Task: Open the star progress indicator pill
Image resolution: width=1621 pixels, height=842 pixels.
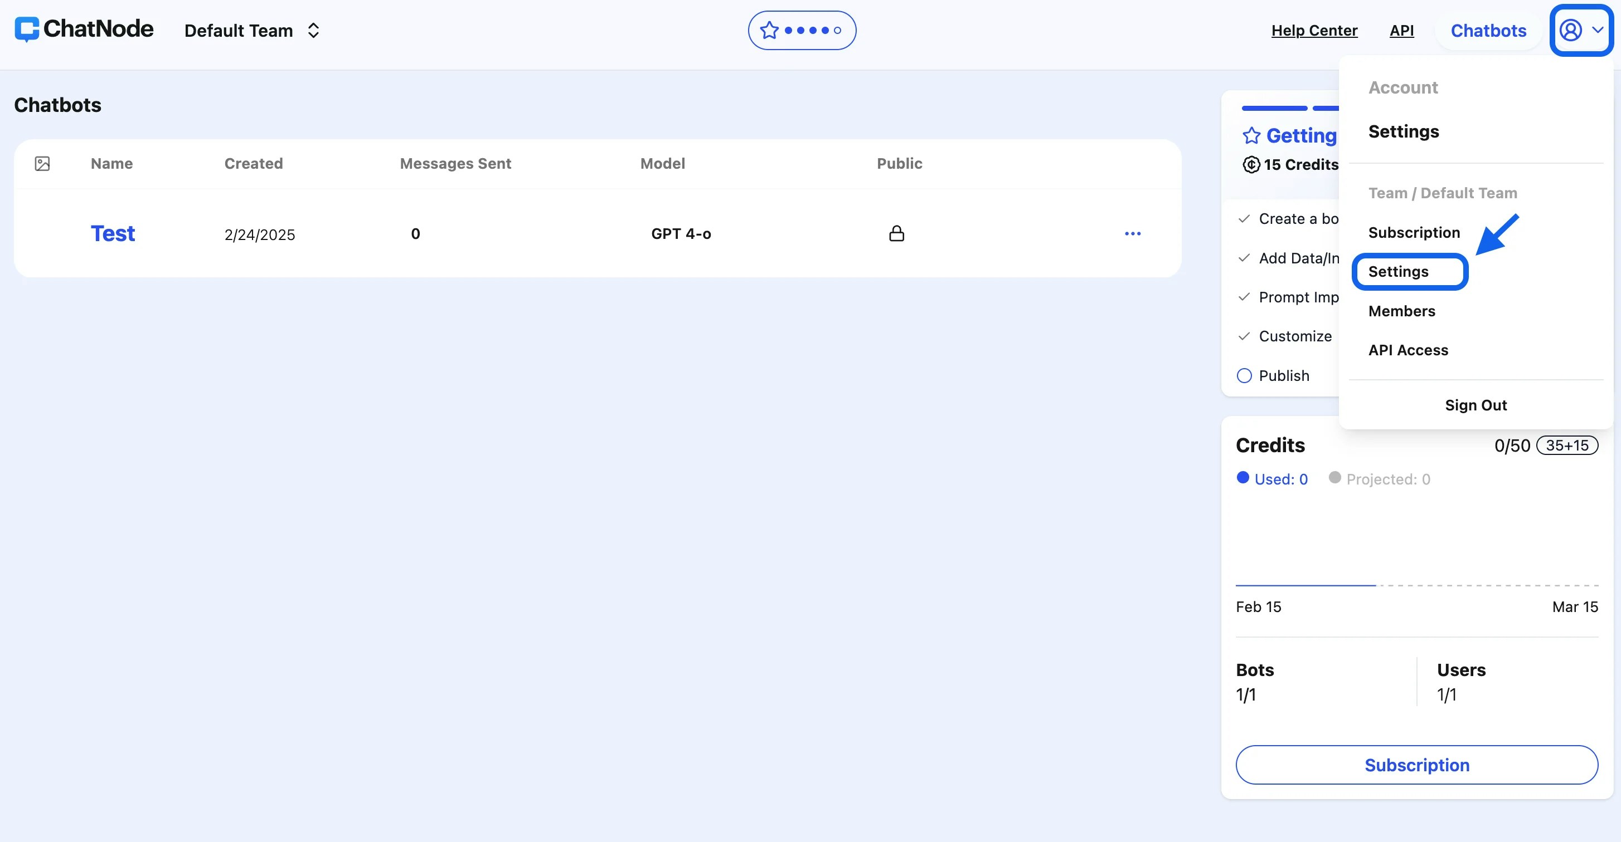Action: [x=802, y=30]
